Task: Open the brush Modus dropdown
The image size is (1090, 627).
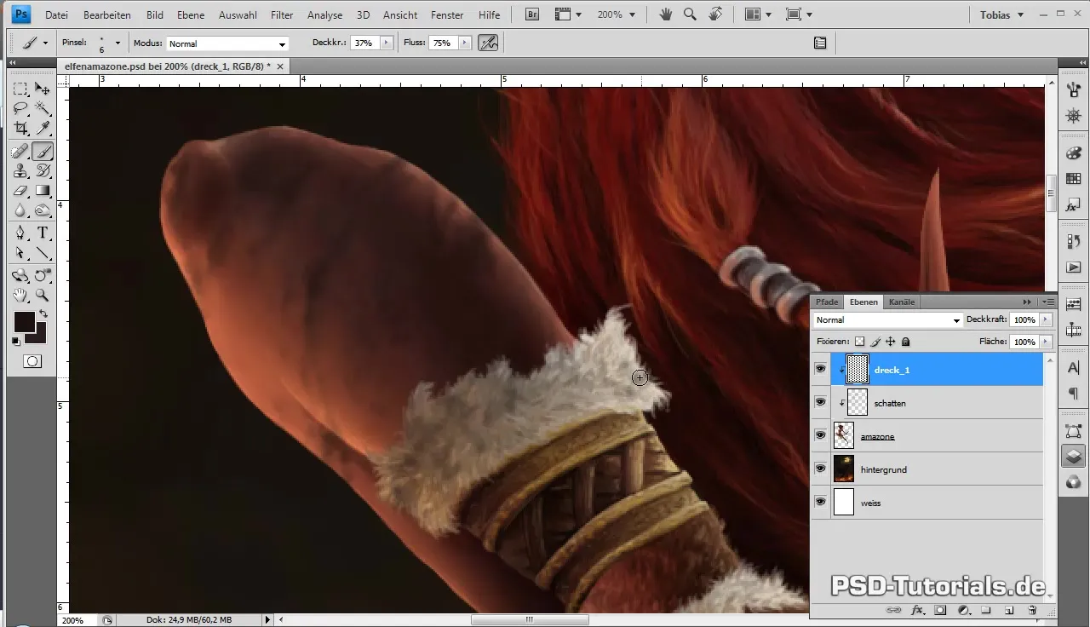Action: coord(227,43)
